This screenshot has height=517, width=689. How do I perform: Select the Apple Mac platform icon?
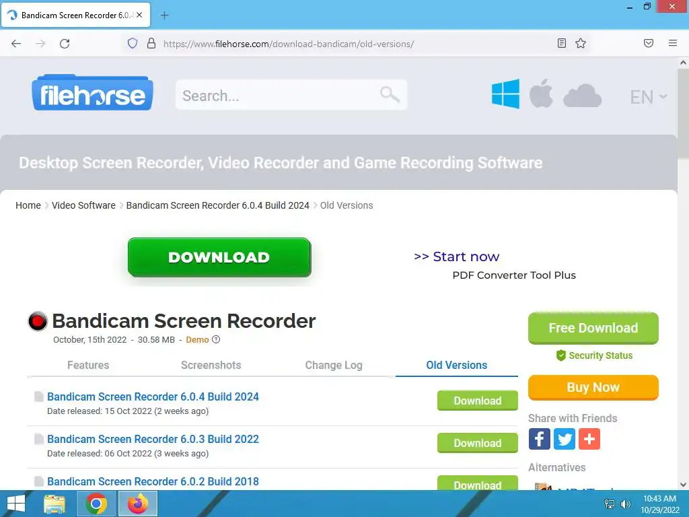(541, 93)
